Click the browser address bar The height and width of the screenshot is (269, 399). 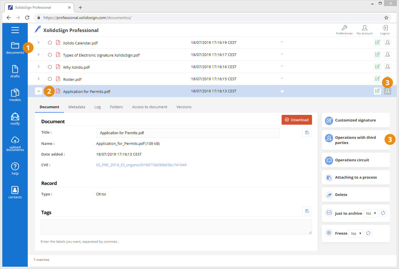tap(213, 18)
